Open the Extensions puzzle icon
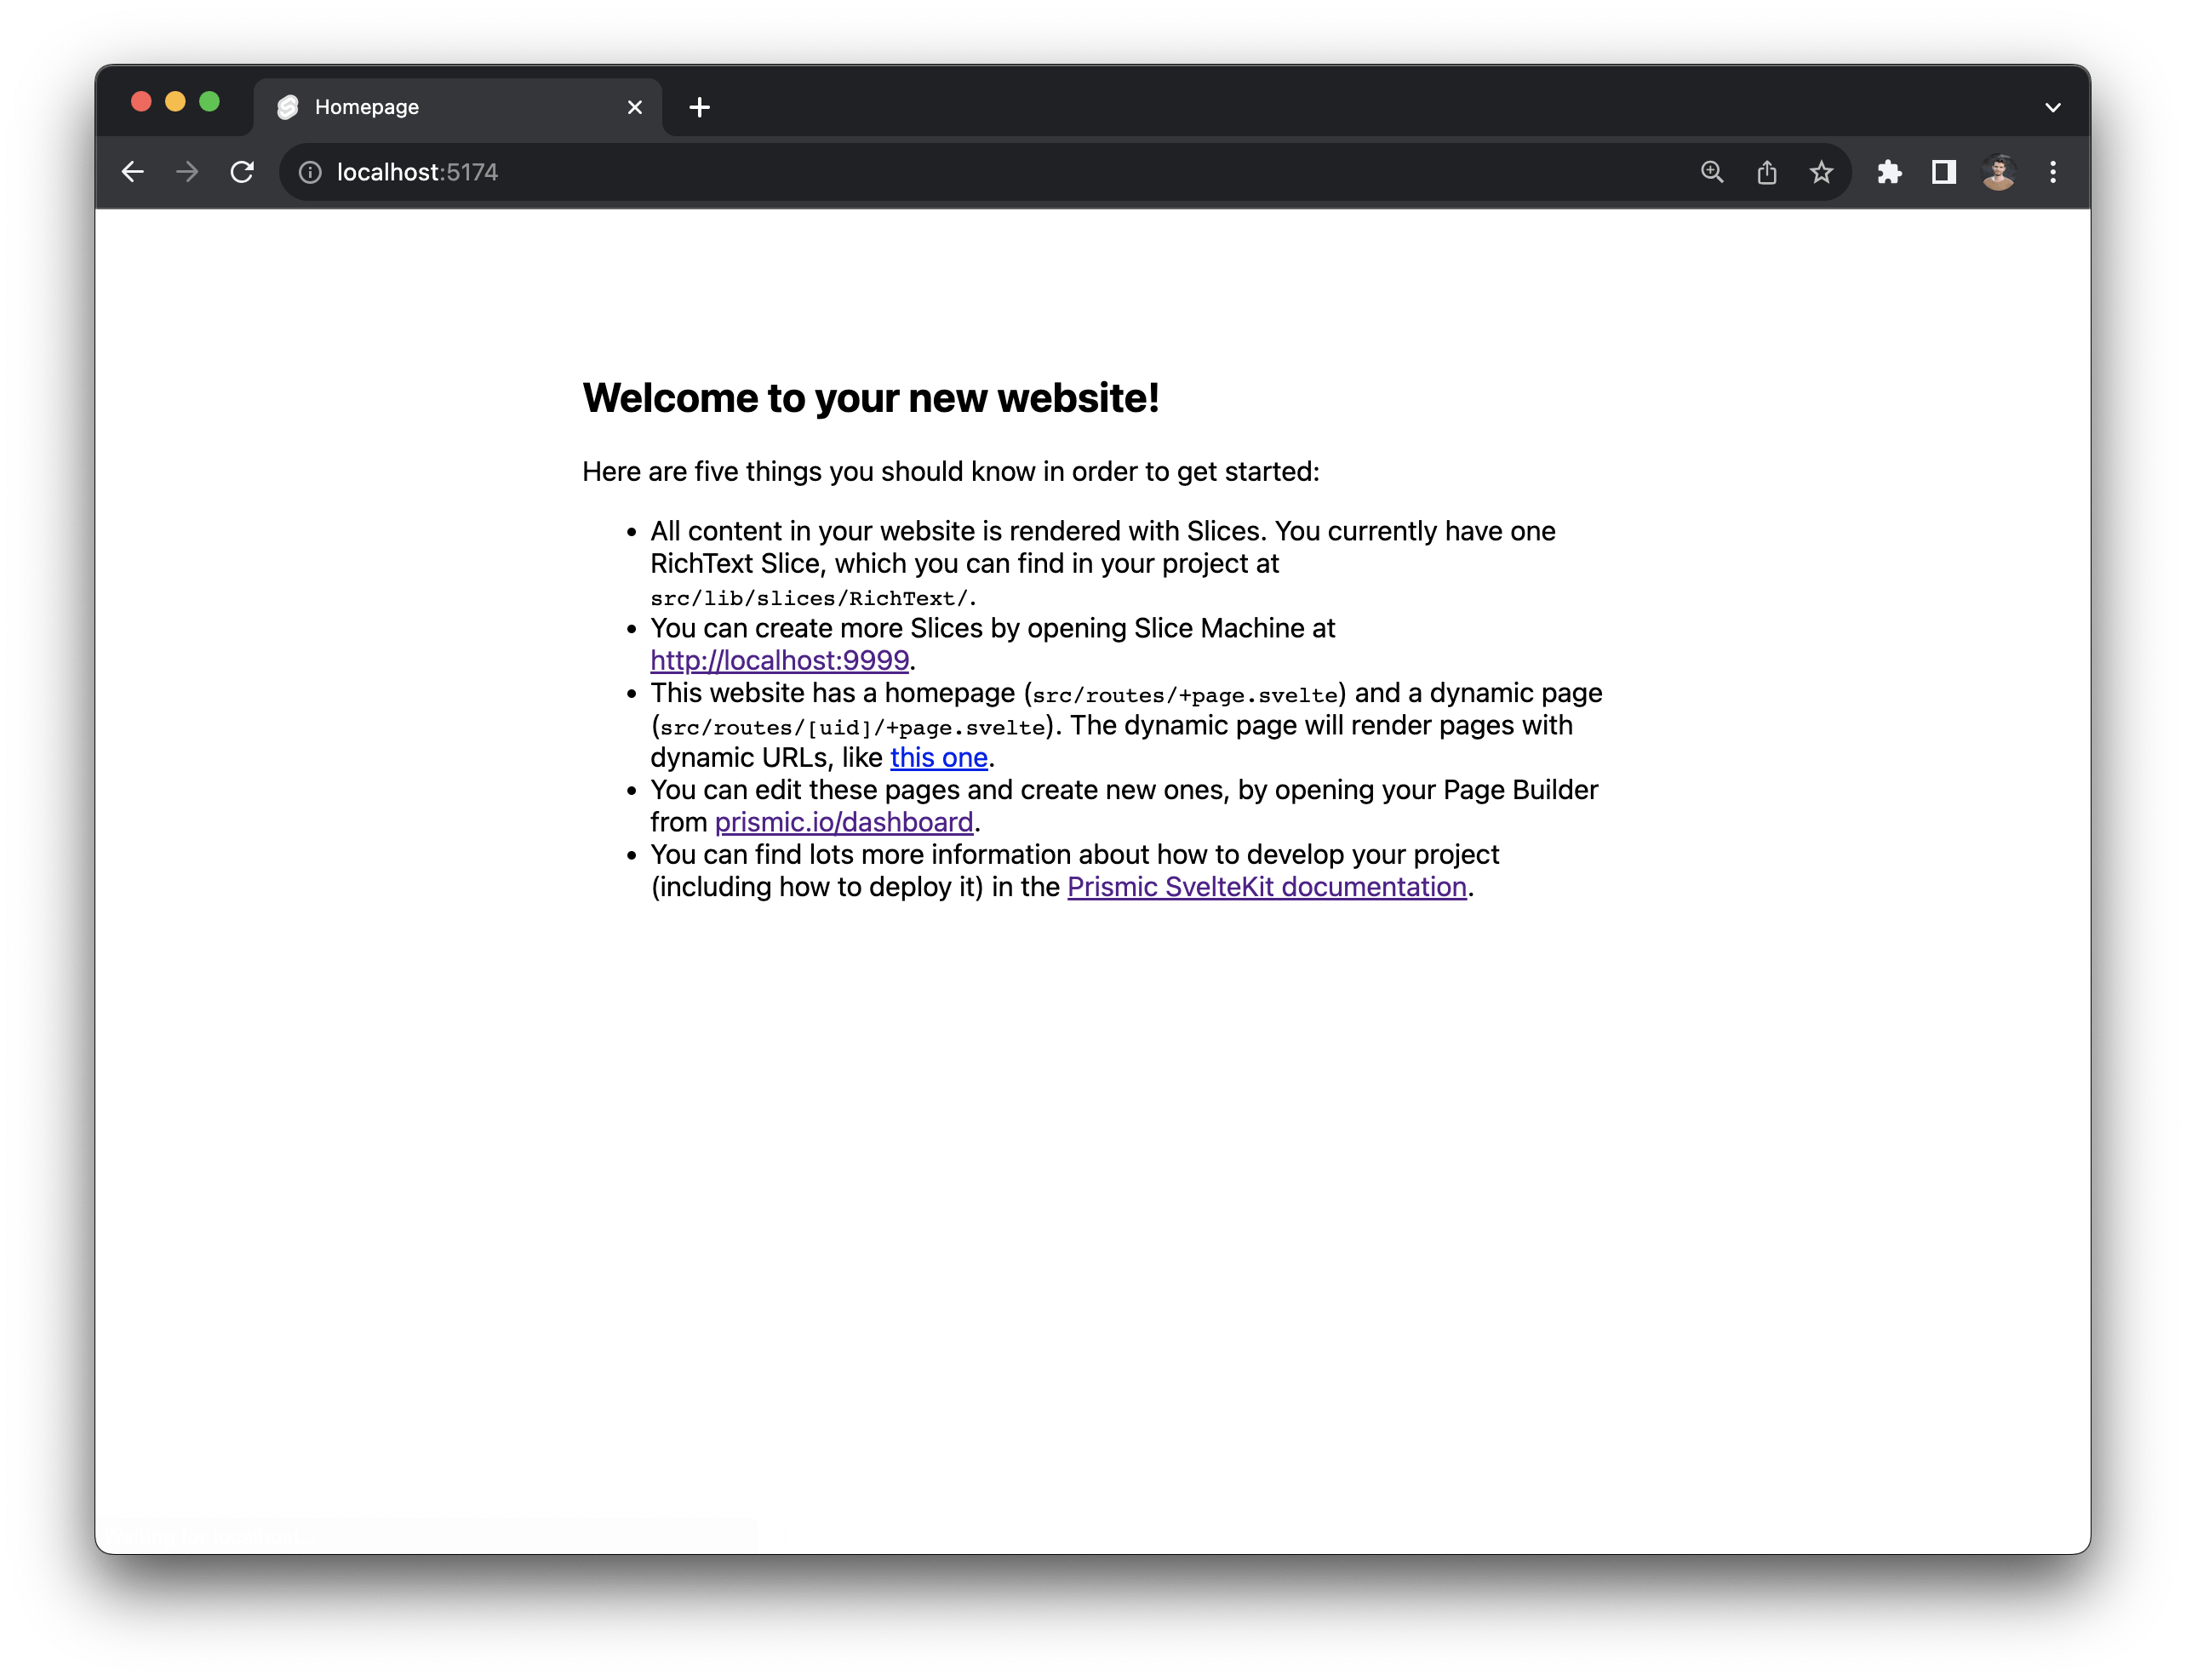The width and height of the screenshot is (2186, 1680). 1889,172
